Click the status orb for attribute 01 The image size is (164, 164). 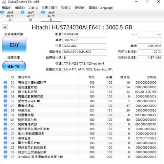(x=5, y=82)
